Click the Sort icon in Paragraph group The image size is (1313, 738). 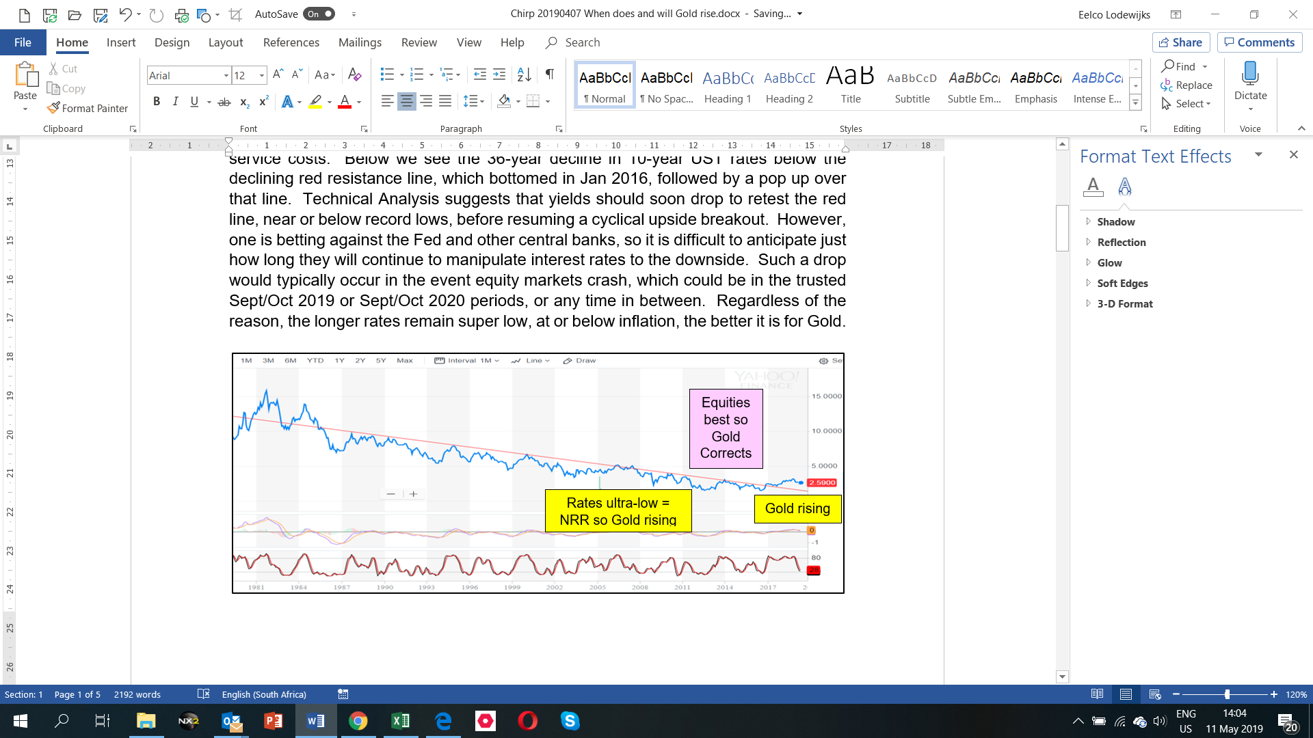[524, 74]
